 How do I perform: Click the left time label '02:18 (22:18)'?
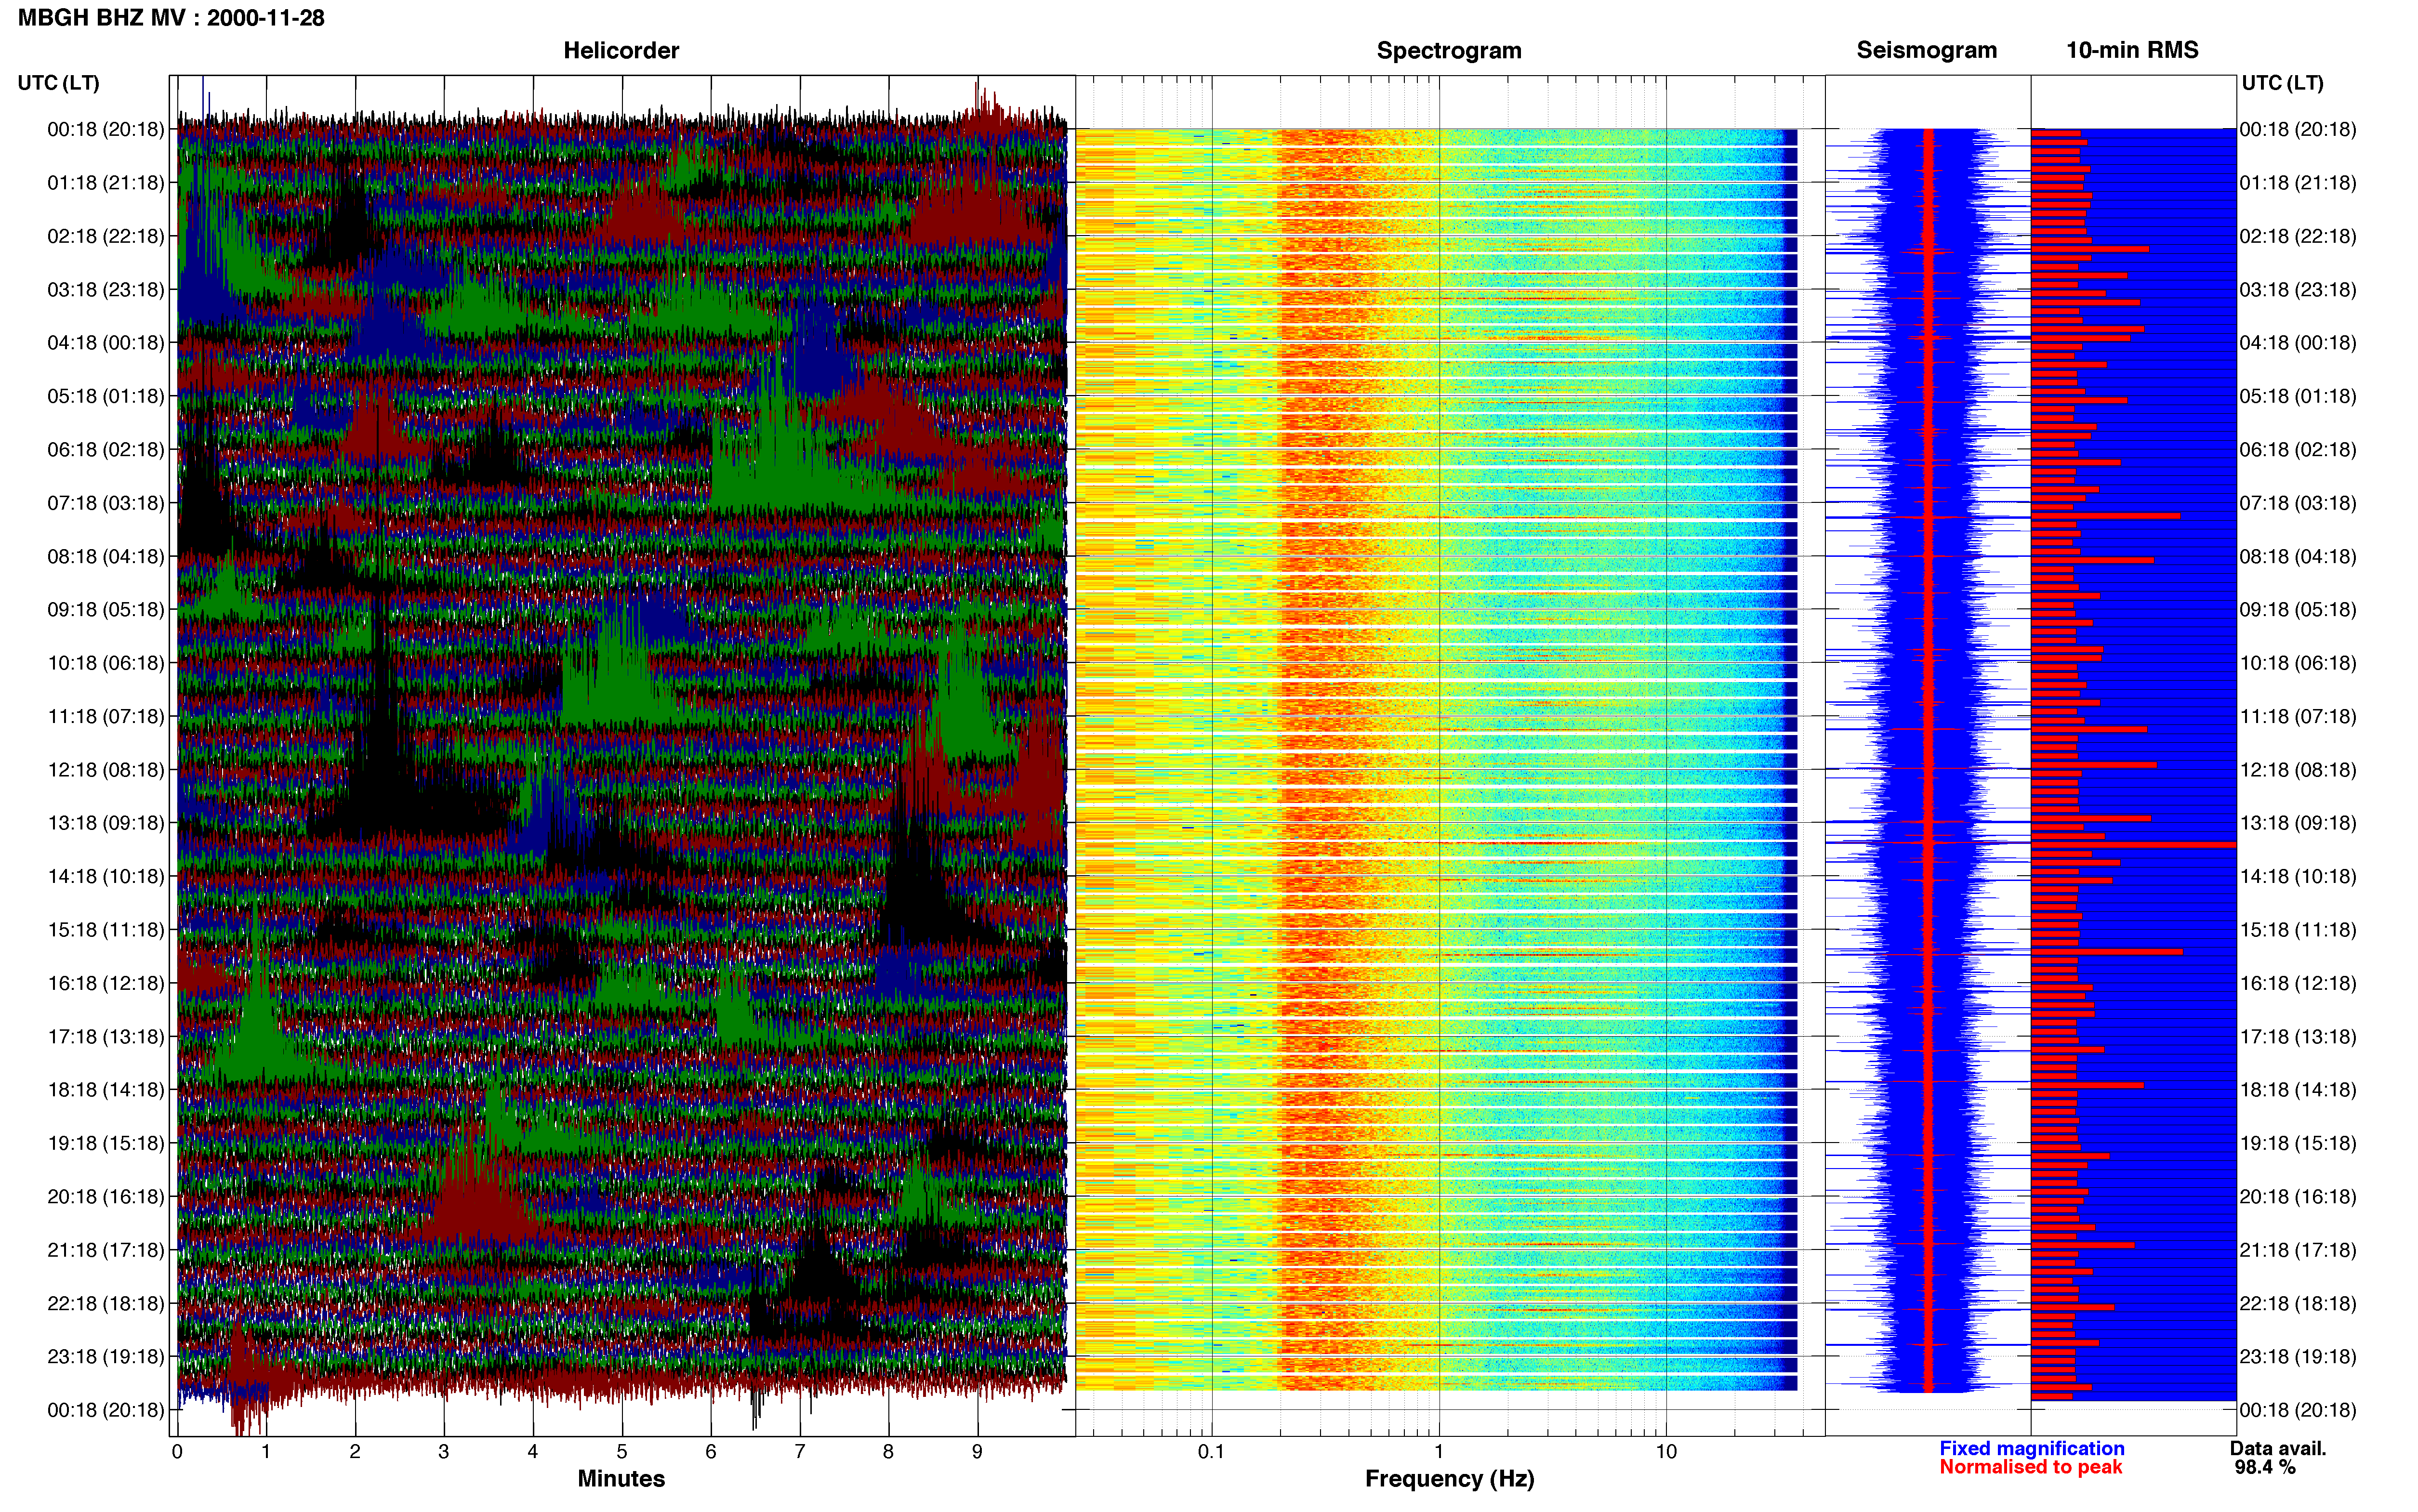[x=106, y=236]
